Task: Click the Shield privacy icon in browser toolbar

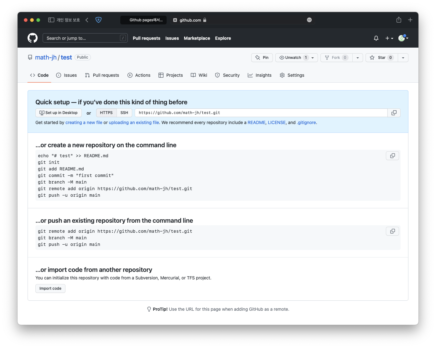Action: [98, 20]
